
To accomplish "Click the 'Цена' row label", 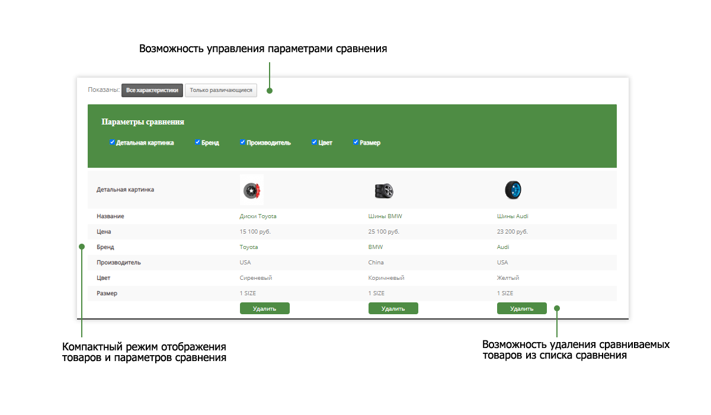I will tap(104, 232).
